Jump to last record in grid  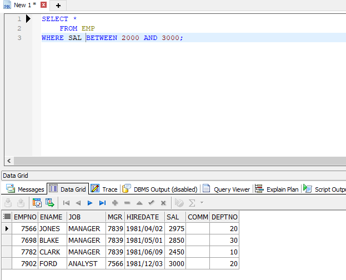[x=102, y=203]
